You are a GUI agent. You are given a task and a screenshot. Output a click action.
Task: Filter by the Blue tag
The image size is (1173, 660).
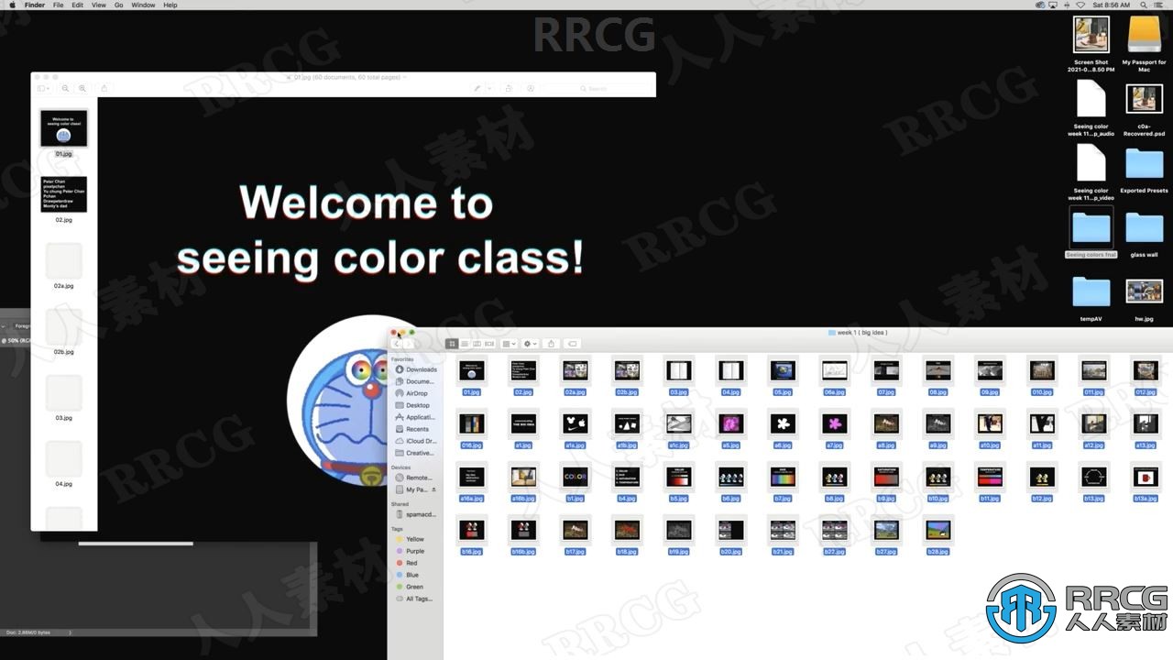click(410, 575)
